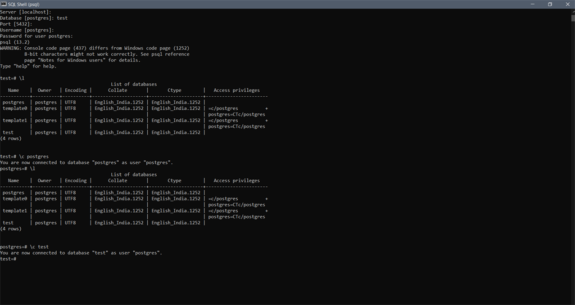Click the "test=# \c postgres" command line
The height and width of the screenshot is (305, 575).
(x=25, y=156)
